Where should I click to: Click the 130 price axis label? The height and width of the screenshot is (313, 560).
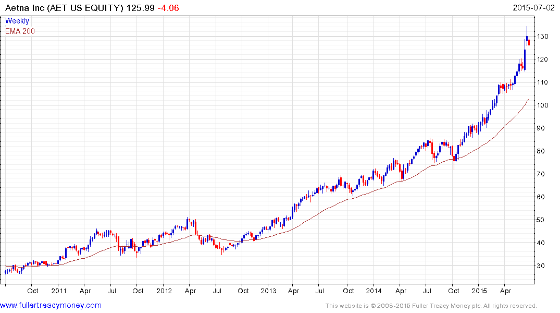pyautogui.click(x=542, y=37)
